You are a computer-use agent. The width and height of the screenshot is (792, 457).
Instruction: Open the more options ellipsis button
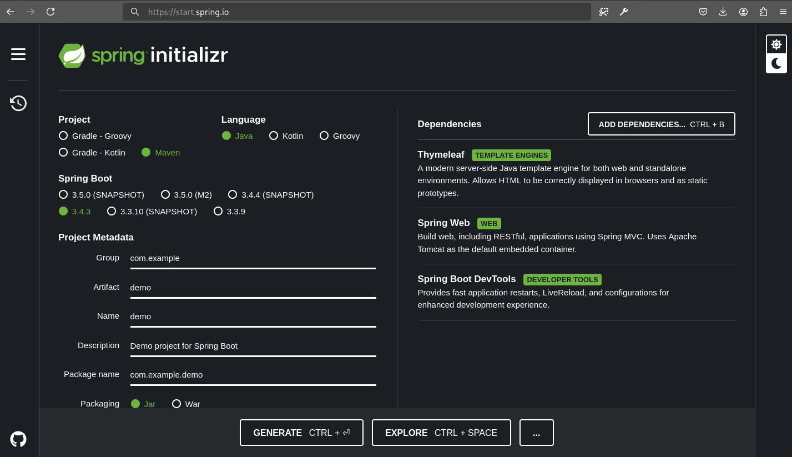pos(537,433)
